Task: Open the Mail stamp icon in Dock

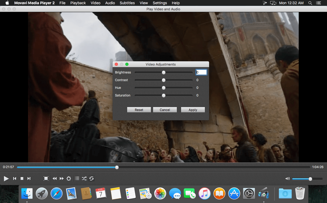Action: 71,193
